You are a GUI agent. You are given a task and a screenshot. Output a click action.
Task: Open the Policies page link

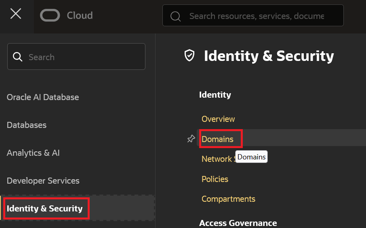[x=215, y=179]
